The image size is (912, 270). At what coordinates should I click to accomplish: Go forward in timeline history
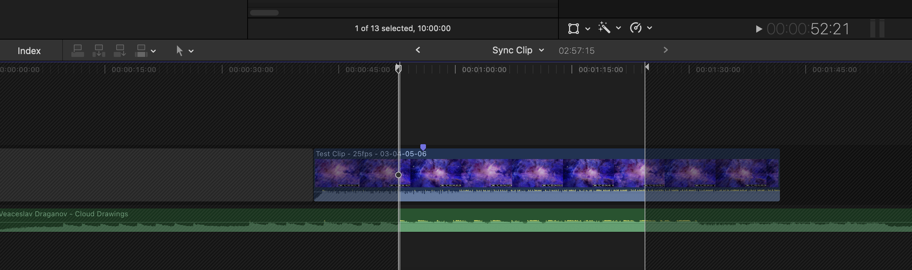(x=665, y=50)
